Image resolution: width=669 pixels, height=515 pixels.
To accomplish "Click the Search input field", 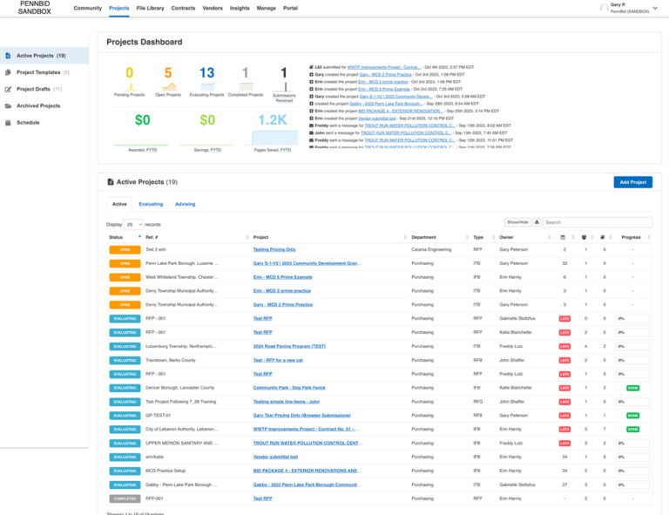I will click(597, 223).
